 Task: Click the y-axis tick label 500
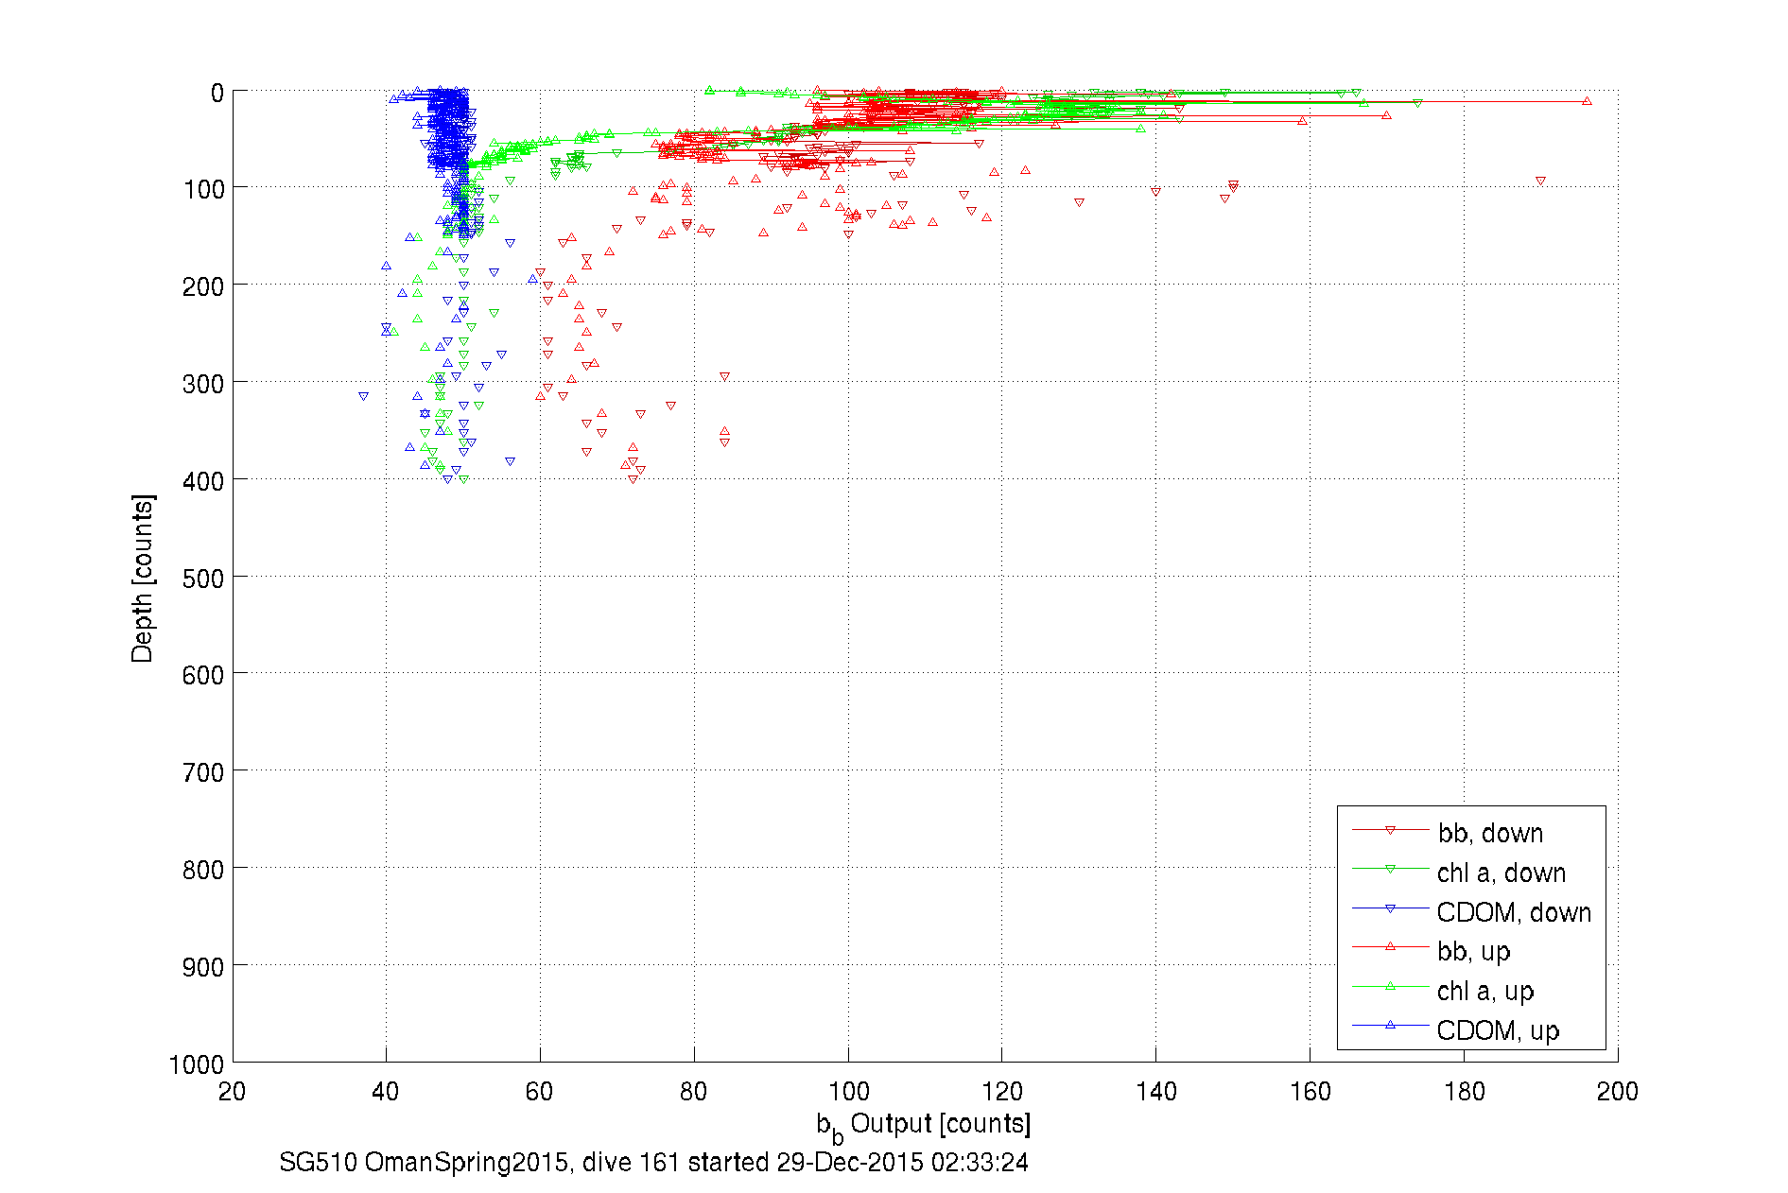pos(202,579)
